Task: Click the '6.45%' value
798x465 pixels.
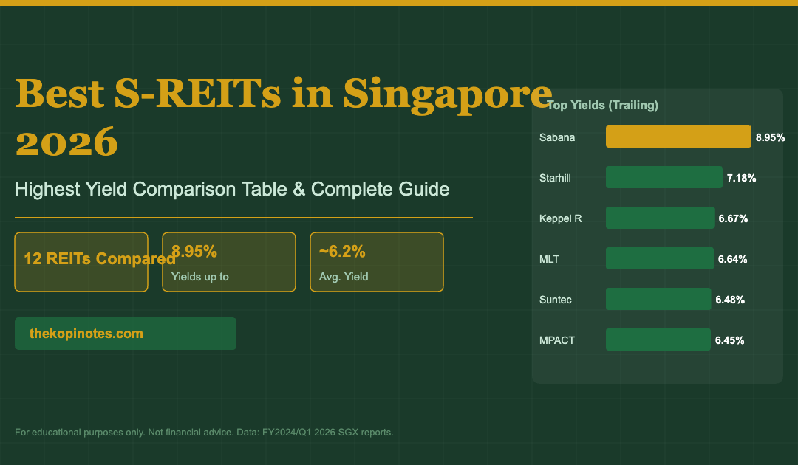Action: [730, 340]
